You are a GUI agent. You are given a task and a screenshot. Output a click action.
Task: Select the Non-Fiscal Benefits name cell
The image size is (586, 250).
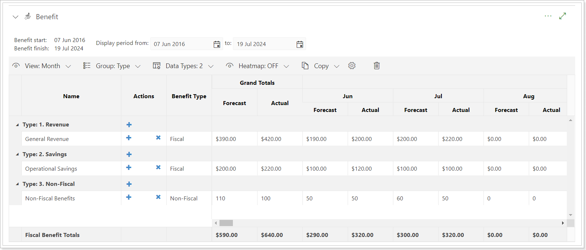click(71, 198)
